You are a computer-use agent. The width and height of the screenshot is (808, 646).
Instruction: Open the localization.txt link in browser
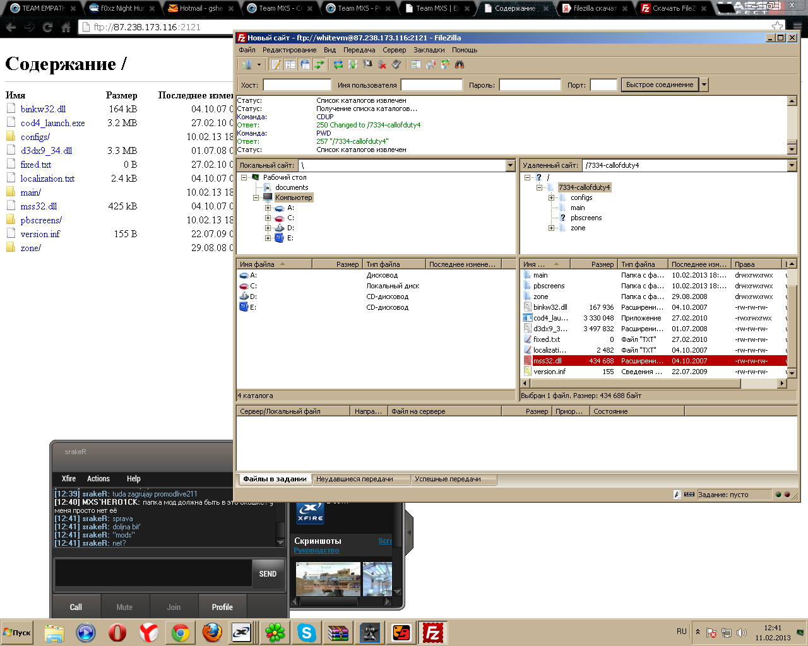[x=47, y=179]
